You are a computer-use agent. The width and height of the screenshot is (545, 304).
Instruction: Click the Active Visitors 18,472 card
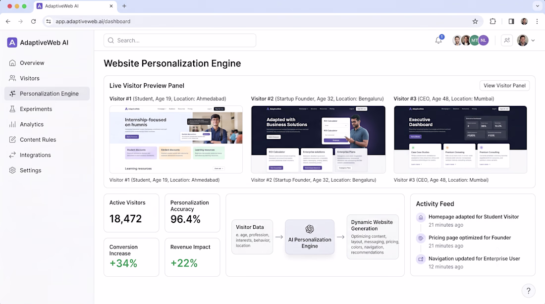pos(131,213)
